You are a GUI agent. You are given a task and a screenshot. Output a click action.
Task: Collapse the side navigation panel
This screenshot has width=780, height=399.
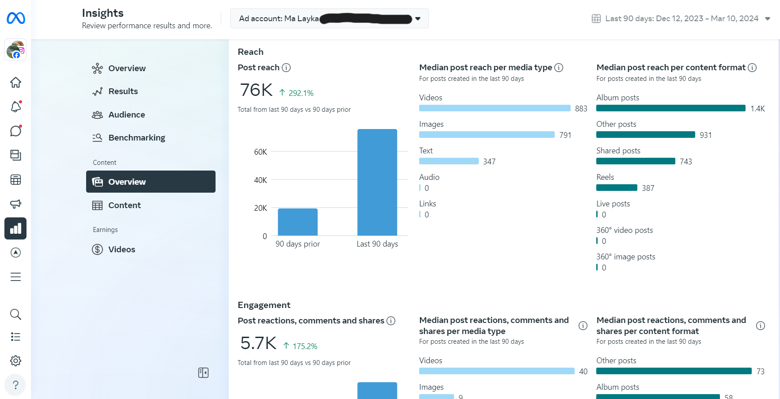coord(203,373)
